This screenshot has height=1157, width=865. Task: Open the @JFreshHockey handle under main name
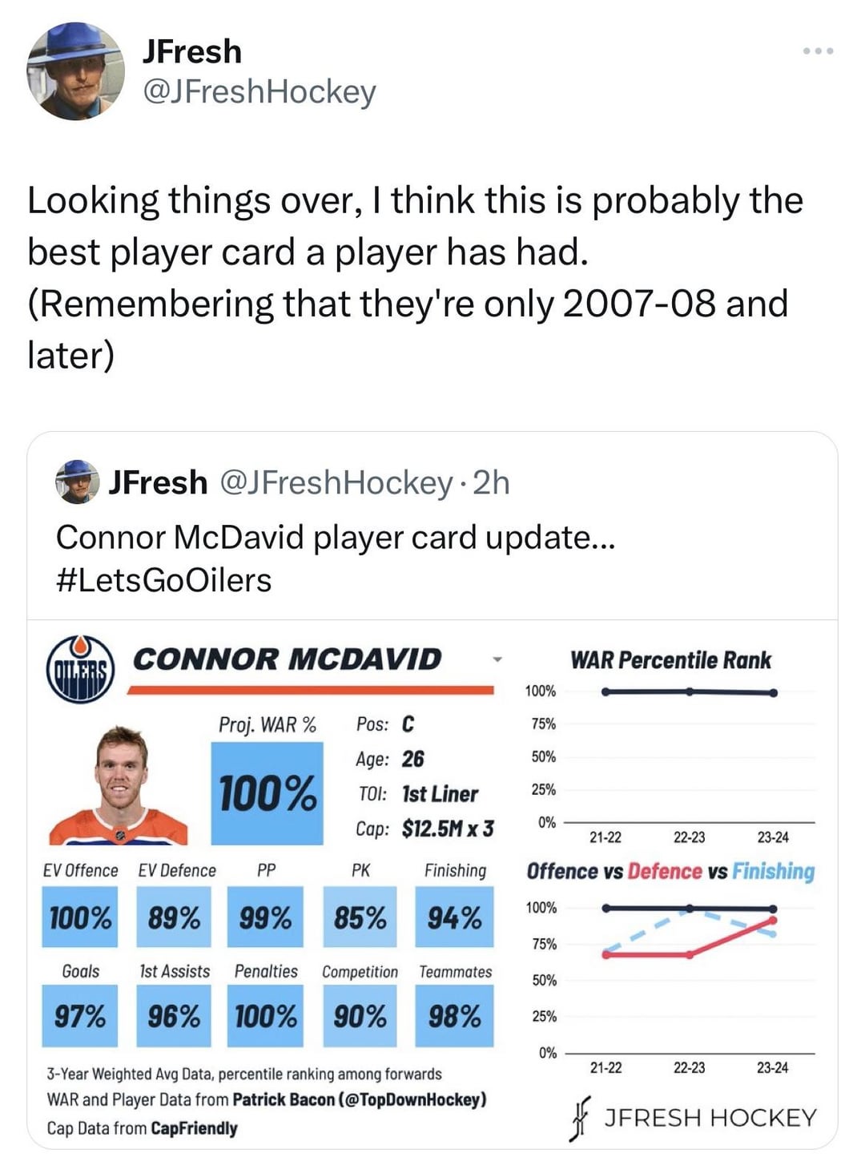259,92
